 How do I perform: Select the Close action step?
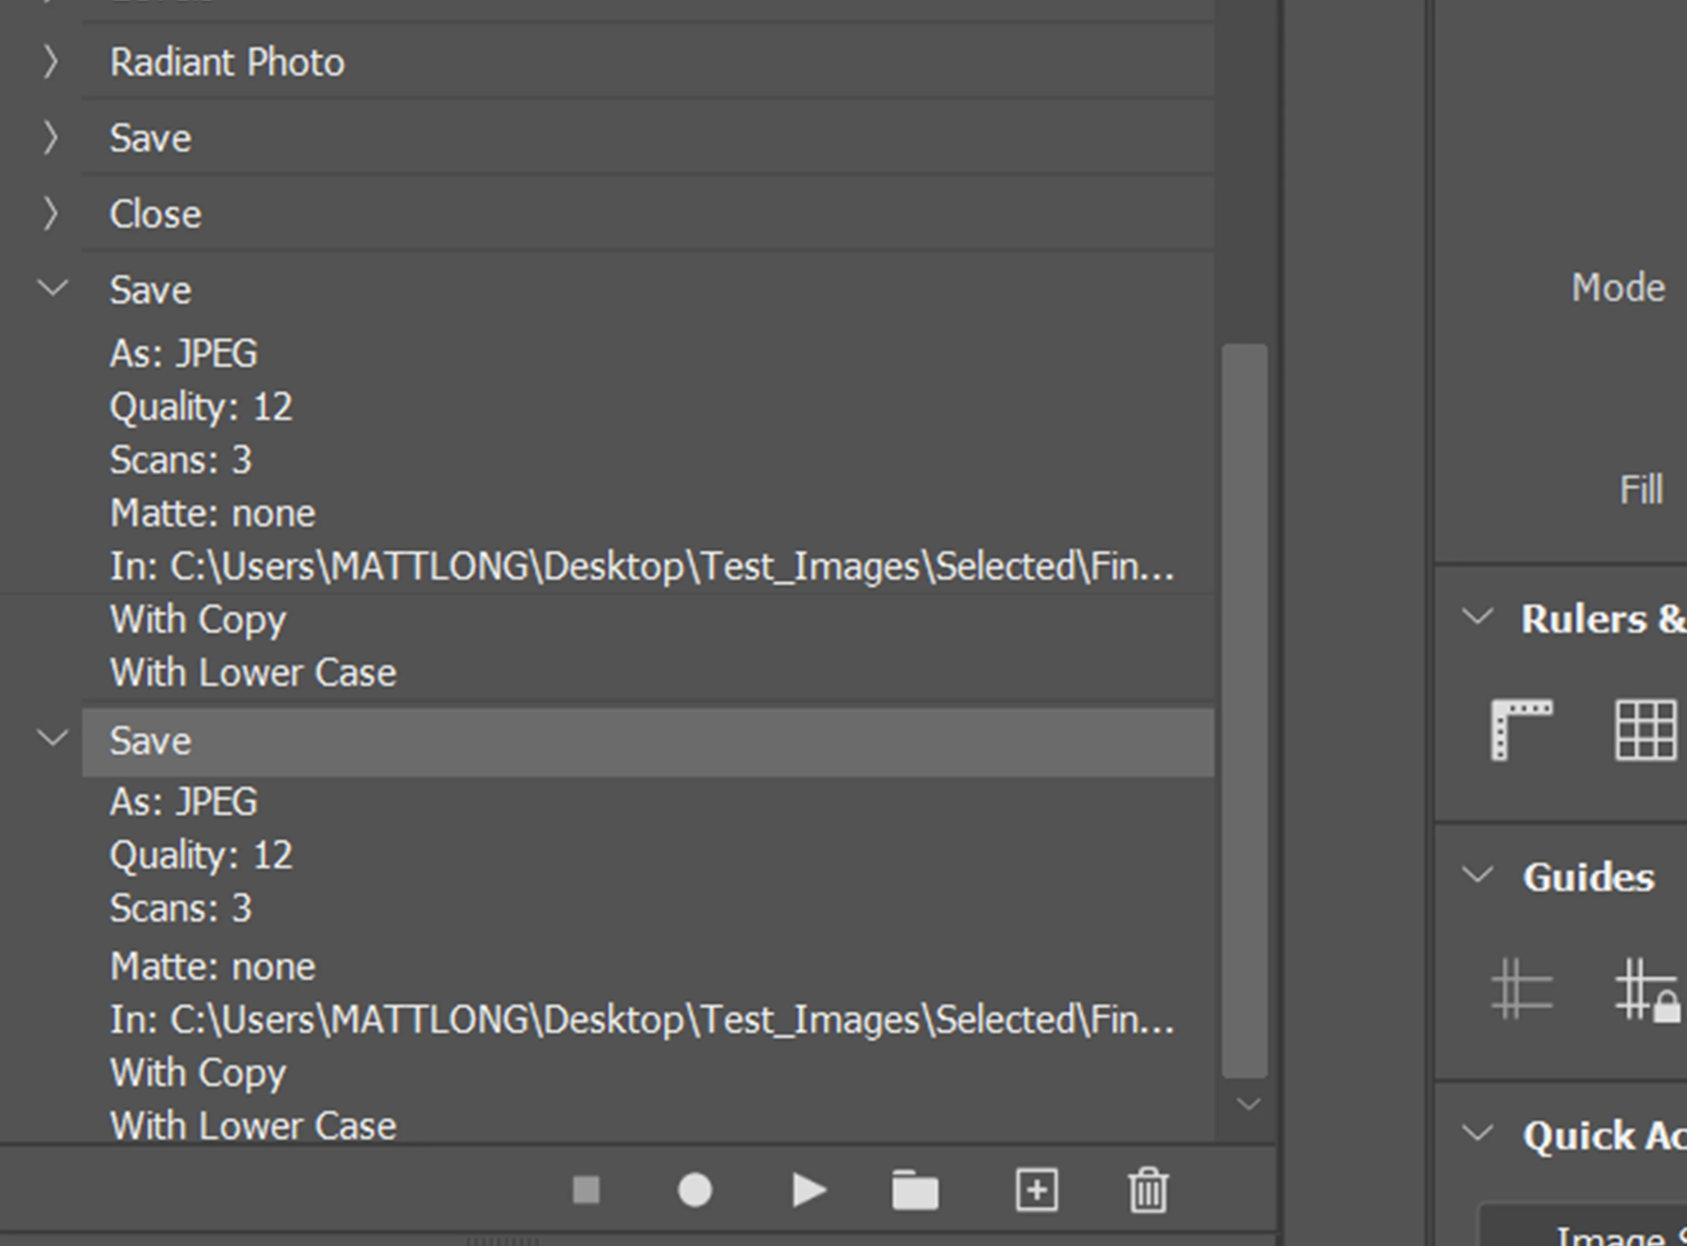pos(155,214)
